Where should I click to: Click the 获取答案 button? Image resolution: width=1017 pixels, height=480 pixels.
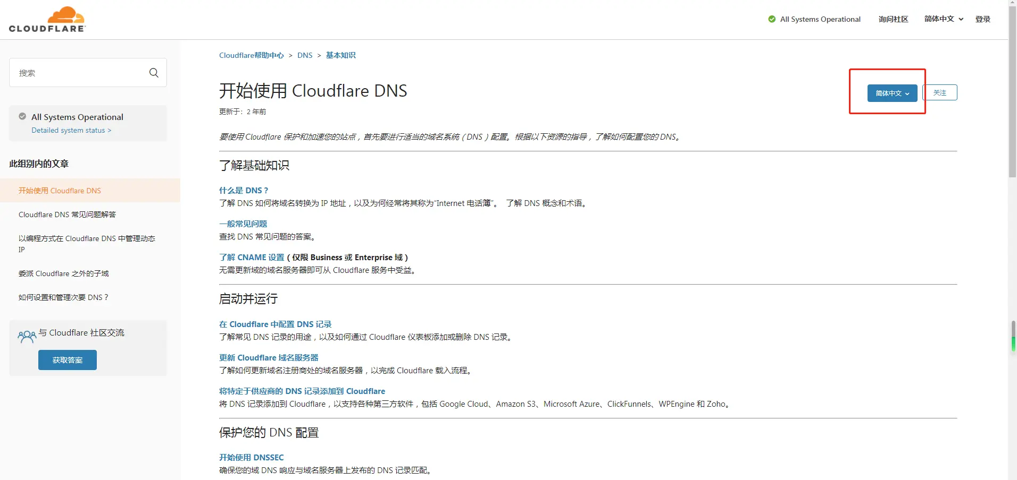point(68,360)
